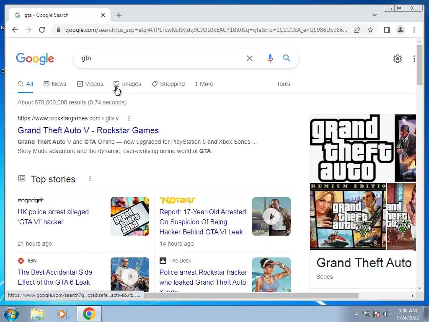Open IGN Best Accidental Side Effect story

pyautogui.click(x=55, y=277)
